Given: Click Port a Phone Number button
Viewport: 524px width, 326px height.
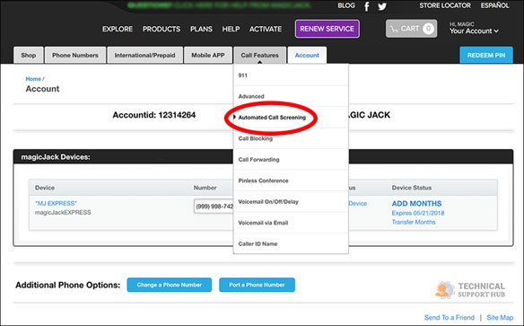Looking at the screenshot, I should [x=257, y=285].
